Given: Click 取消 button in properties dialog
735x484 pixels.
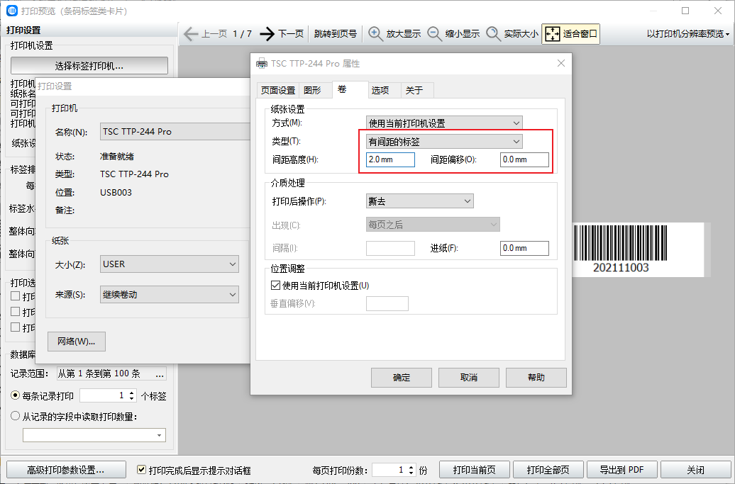Looking at the screenshot, I should [x=469, y=378].
